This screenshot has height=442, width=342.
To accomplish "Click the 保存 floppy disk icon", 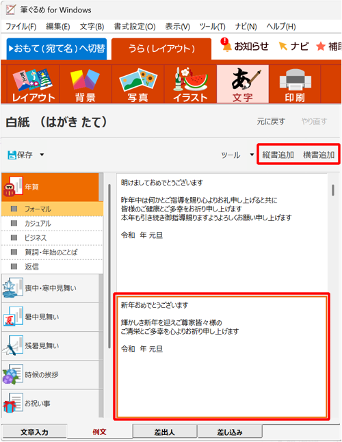I will pyautogui.click(x=12, y=155).
